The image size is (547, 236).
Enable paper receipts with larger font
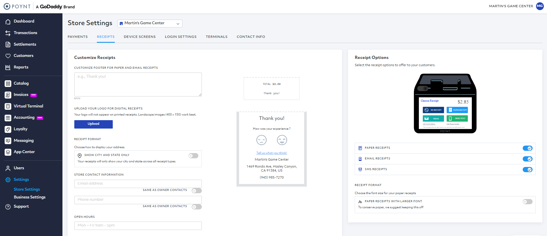coord(528,202)
